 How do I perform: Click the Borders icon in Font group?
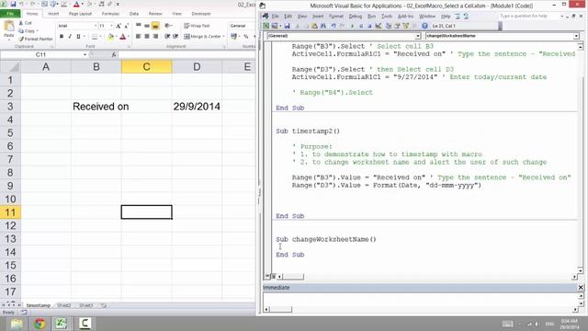[x=95, y=37]
